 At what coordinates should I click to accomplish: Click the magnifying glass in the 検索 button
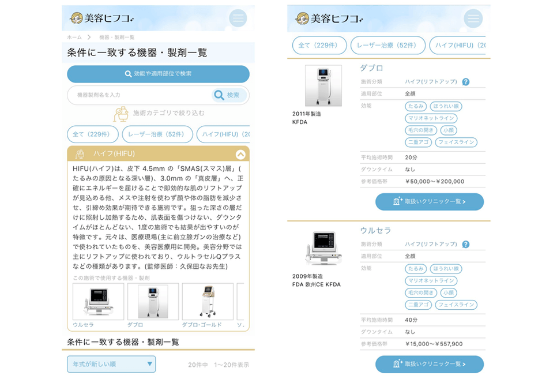coord(219,95)
